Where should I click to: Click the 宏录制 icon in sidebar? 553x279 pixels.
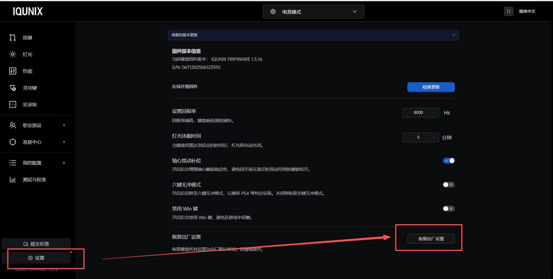[x=13, y=104]
